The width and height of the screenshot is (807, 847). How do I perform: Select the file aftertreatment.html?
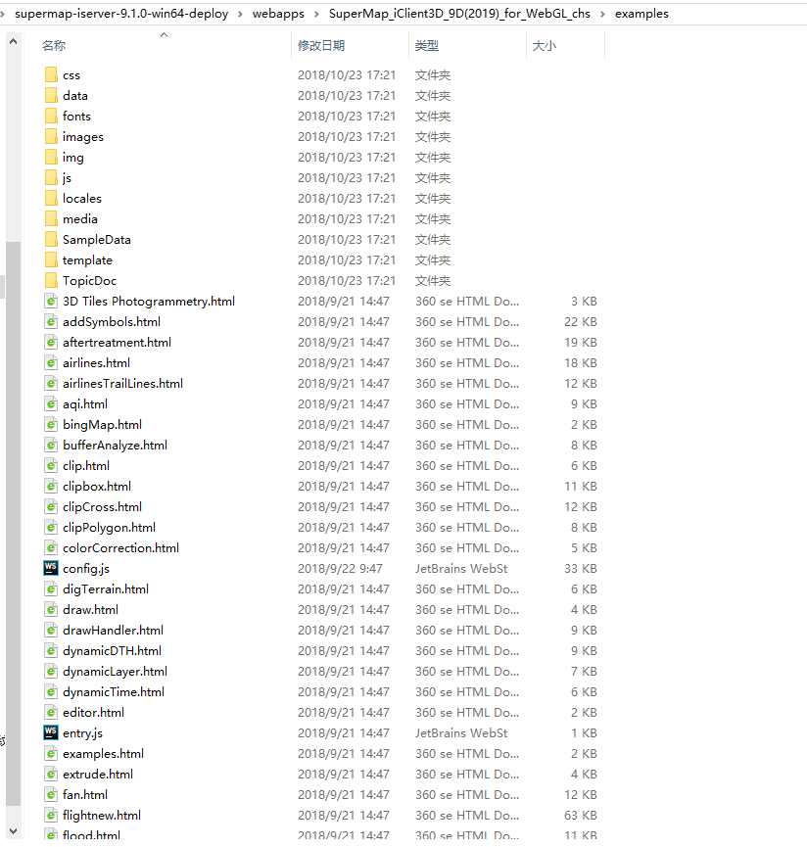[117, 342]
